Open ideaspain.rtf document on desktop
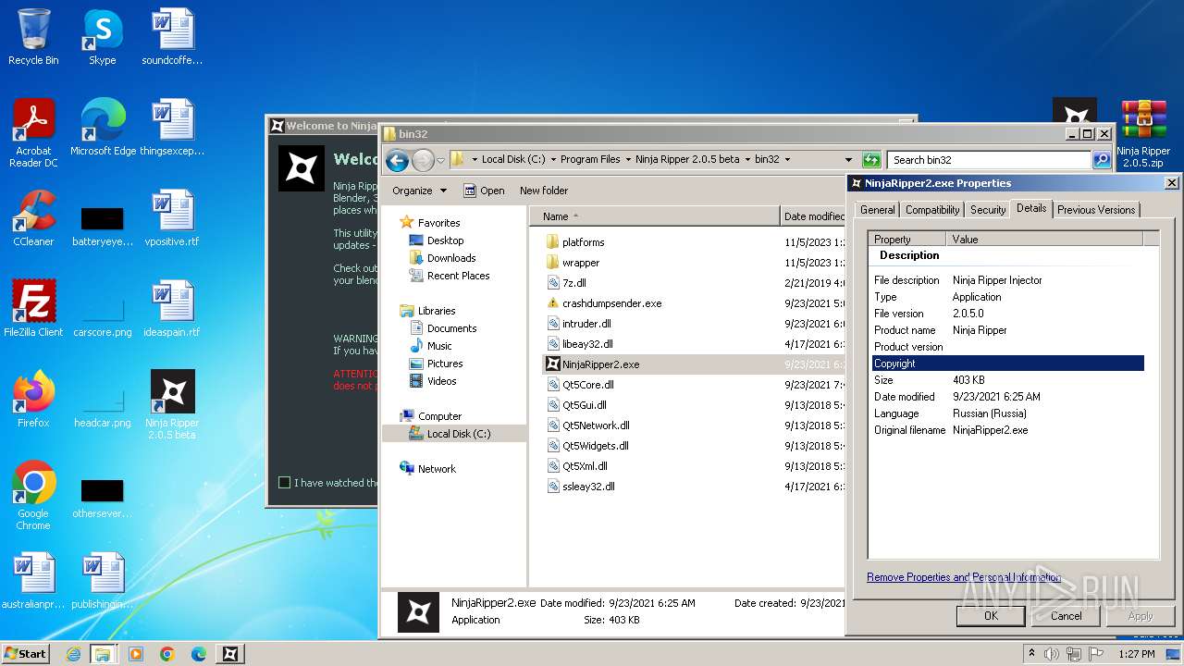Viewport: 1184px width, 666px height. tap(172, 309)
